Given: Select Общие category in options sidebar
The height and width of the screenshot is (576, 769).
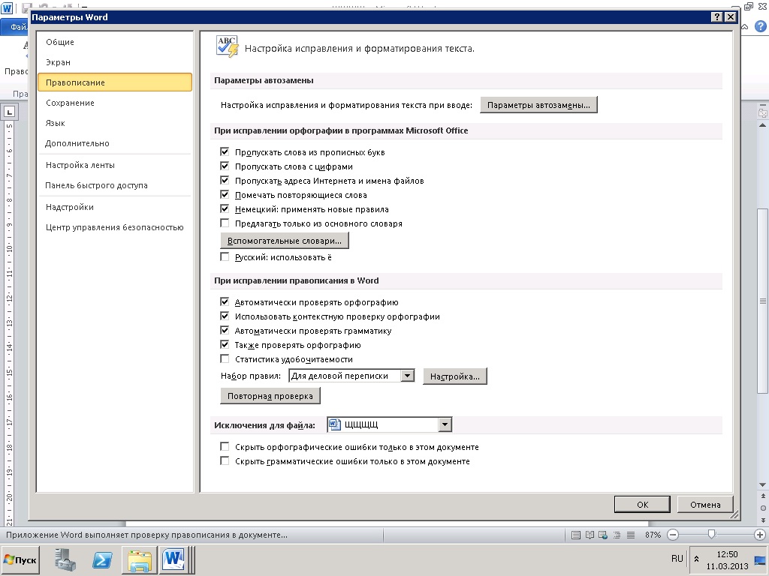Looking at the screenshot, I should [x=115, y=42].
